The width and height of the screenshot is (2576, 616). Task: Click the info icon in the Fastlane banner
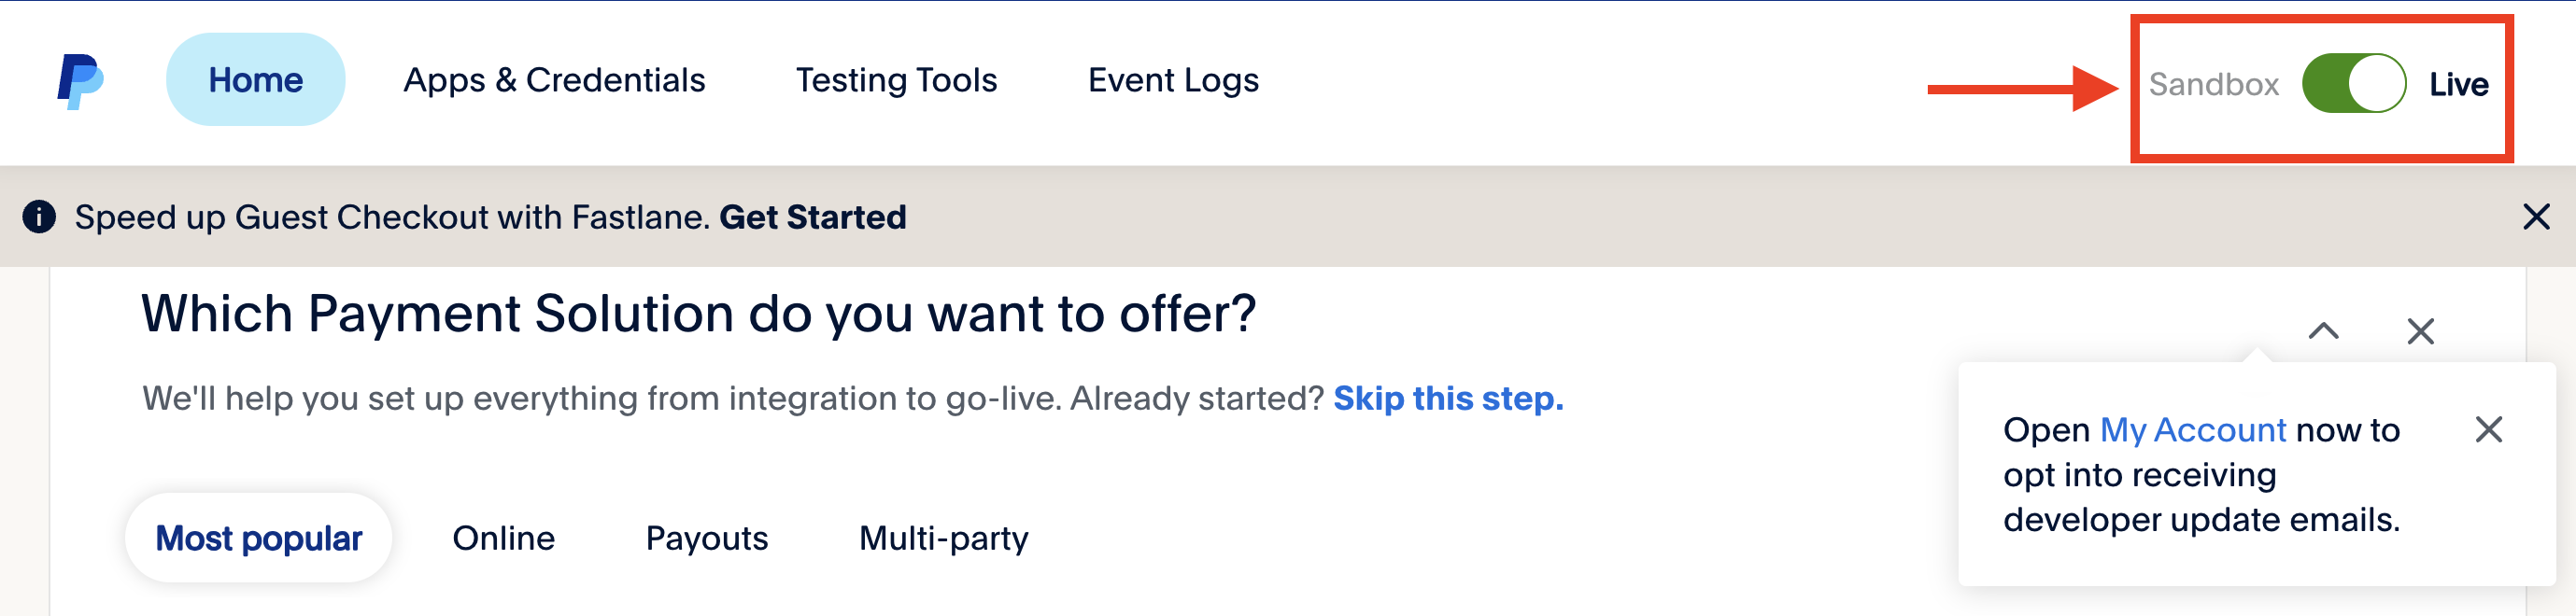click(41, 216)
